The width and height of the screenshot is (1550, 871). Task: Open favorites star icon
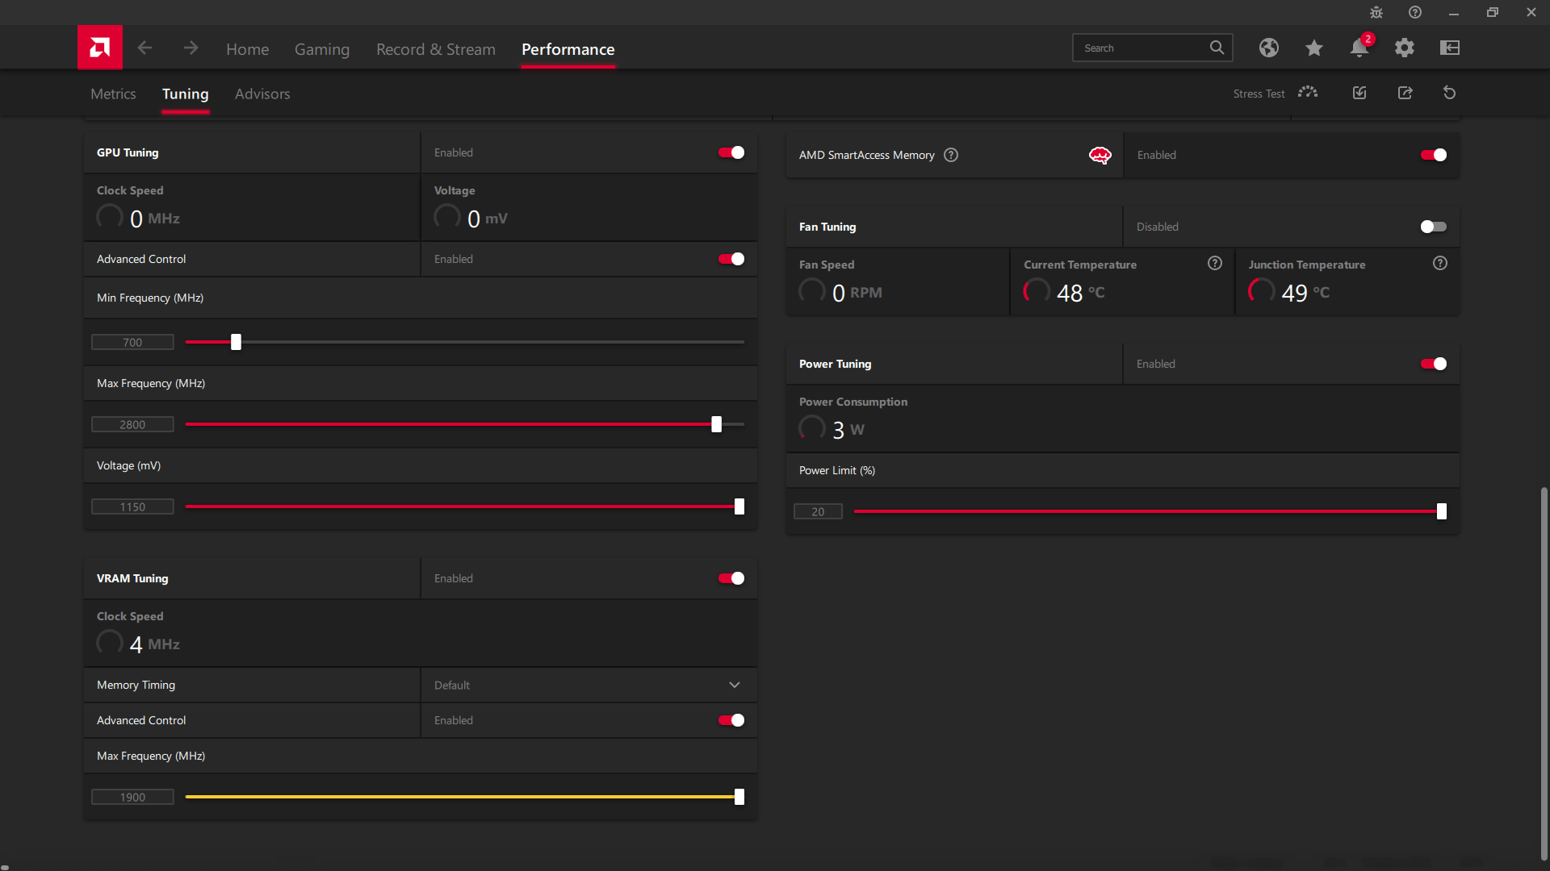tap(1314, 48)
